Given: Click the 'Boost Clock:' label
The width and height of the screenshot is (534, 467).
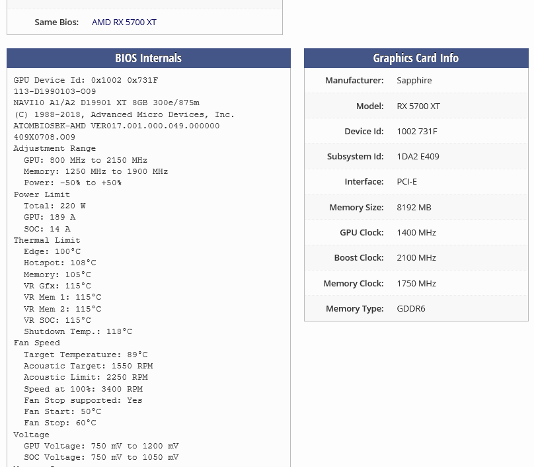Looking at the screenshot, I should (359, 258).
